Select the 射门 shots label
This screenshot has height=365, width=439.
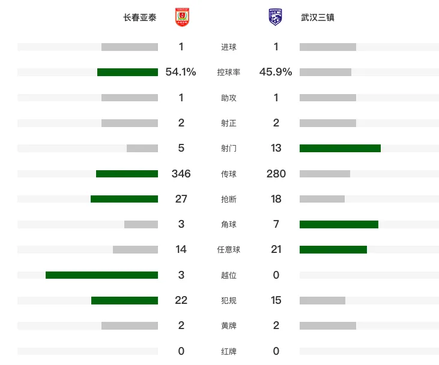(x=229, y=148)
